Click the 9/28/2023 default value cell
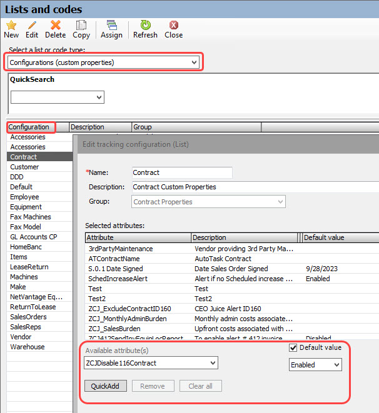379x413 pixels. (322, 269)
